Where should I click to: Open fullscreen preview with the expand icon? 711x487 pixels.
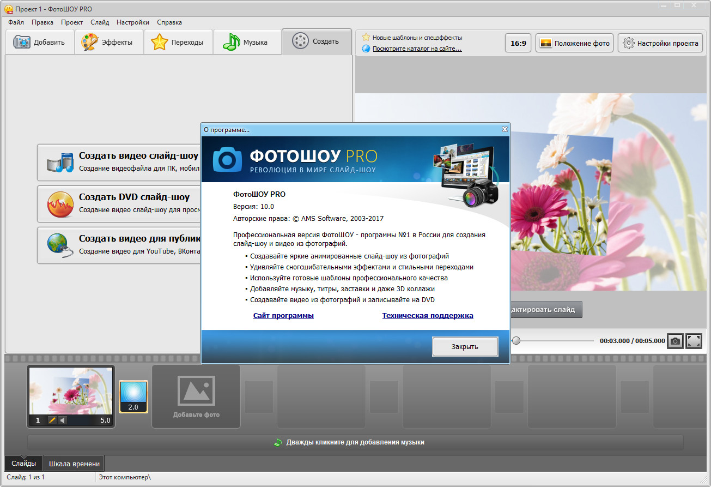pos(694,341)
